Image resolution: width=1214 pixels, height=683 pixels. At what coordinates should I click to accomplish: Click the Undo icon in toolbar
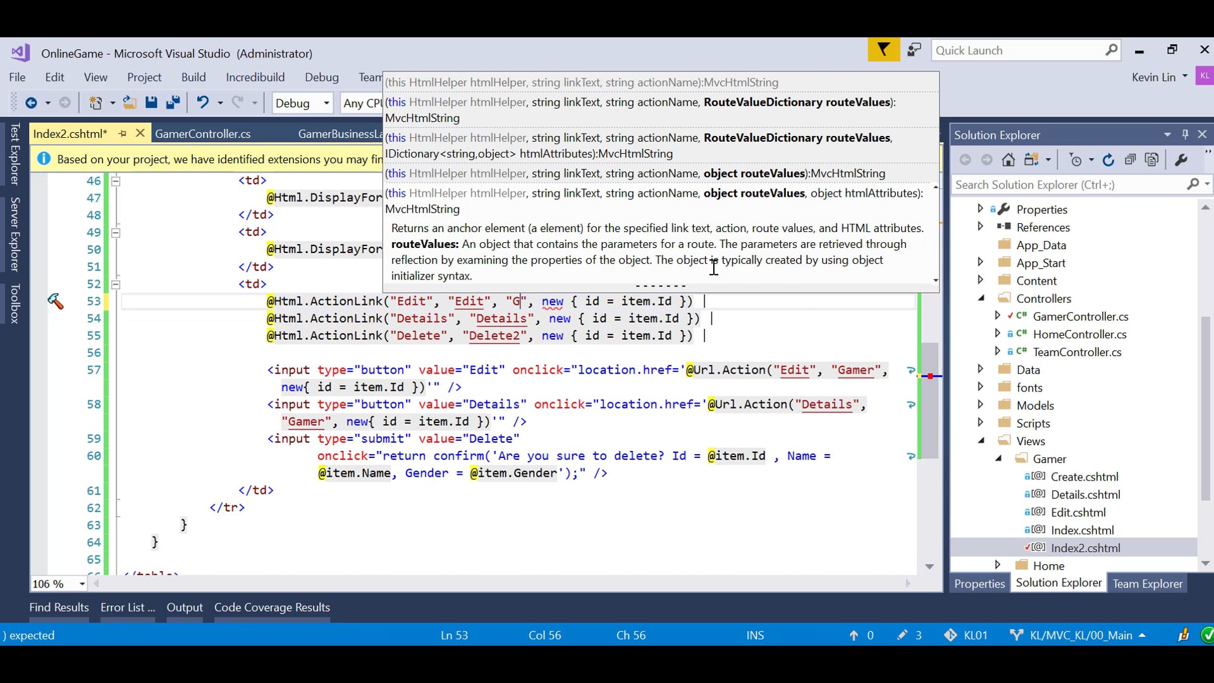pos(203,102)
